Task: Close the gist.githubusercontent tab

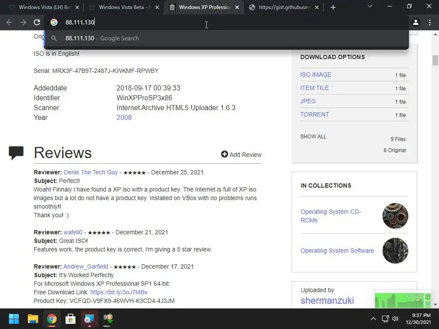Action: point(317,8)
